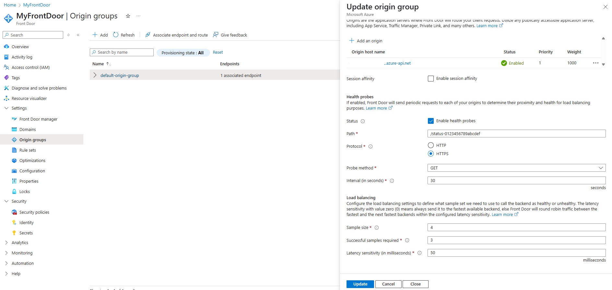Click the Sample size field
The width and height of the screenshot is (612, 290).
click(516, 227)
